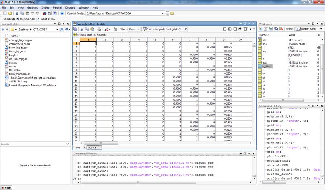Image resolution: width=325 pixels, height=190 pixels.
Task: Expand the 'No valid plots' dropdown
Action: click(186, 29)
